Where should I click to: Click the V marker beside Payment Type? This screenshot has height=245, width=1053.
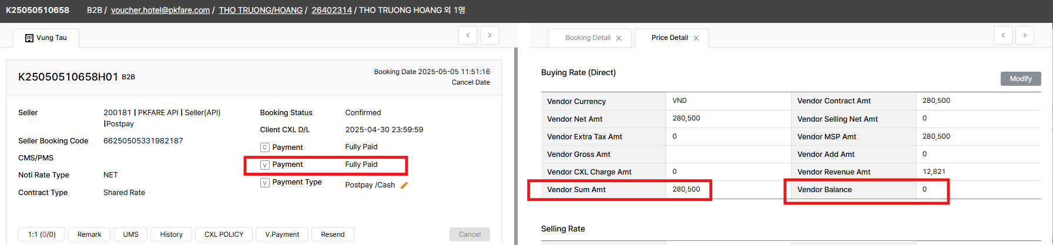pyautogui.click(x=265, y=183)
